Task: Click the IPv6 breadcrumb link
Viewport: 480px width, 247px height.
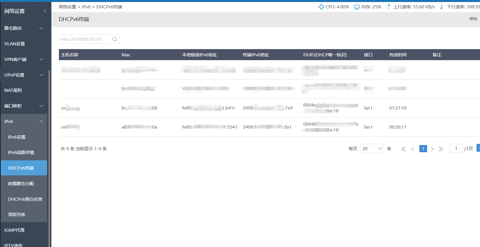Action: (86, 7)
